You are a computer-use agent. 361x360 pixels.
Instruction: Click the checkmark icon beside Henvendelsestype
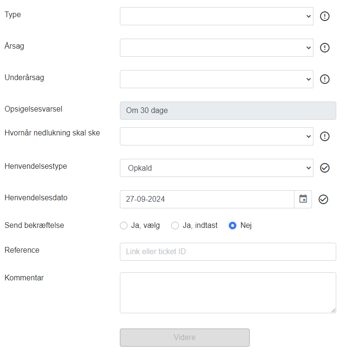click(x=325, y=168)
